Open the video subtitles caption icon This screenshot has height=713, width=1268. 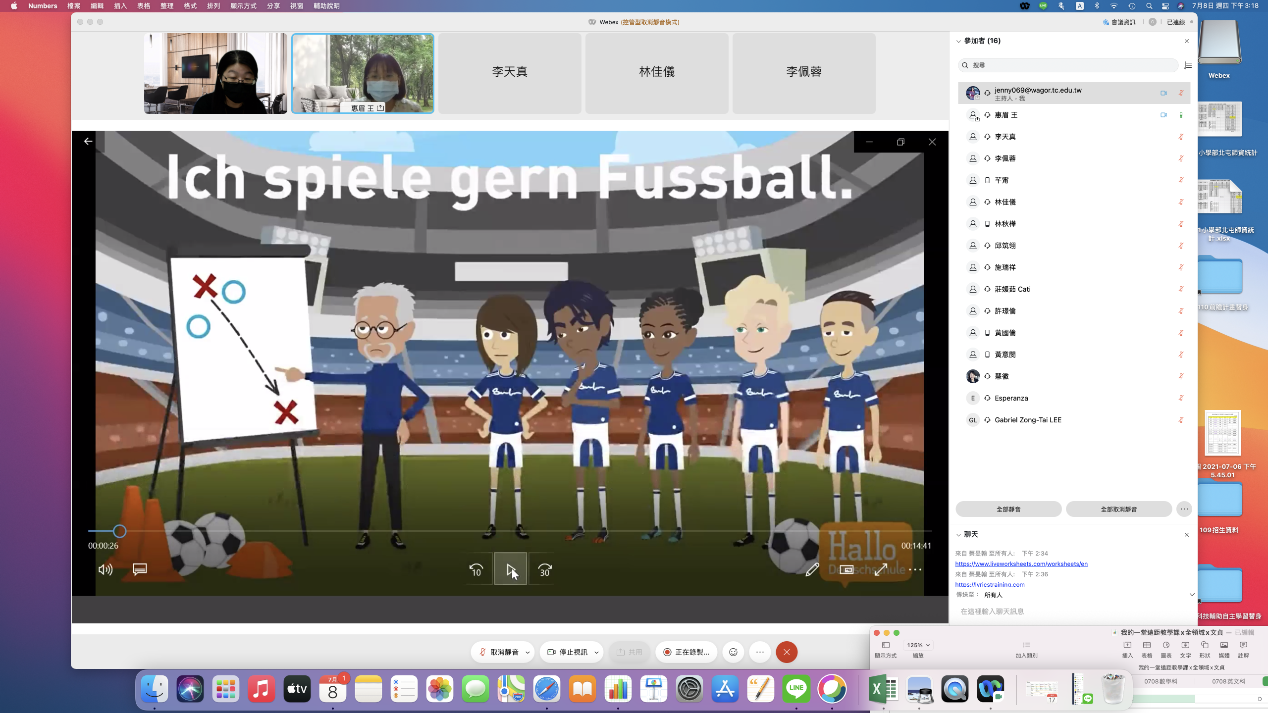(x=140, y=569)
